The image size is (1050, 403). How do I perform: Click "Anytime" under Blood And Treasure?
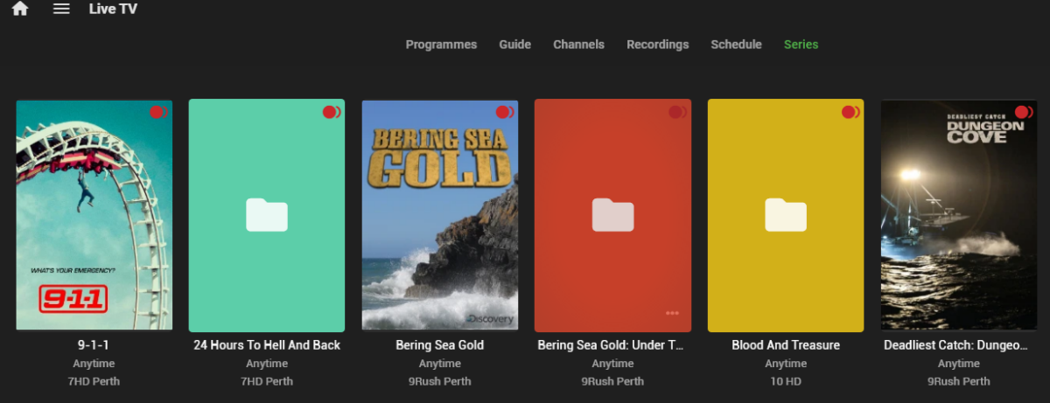[x=786, y=364]
